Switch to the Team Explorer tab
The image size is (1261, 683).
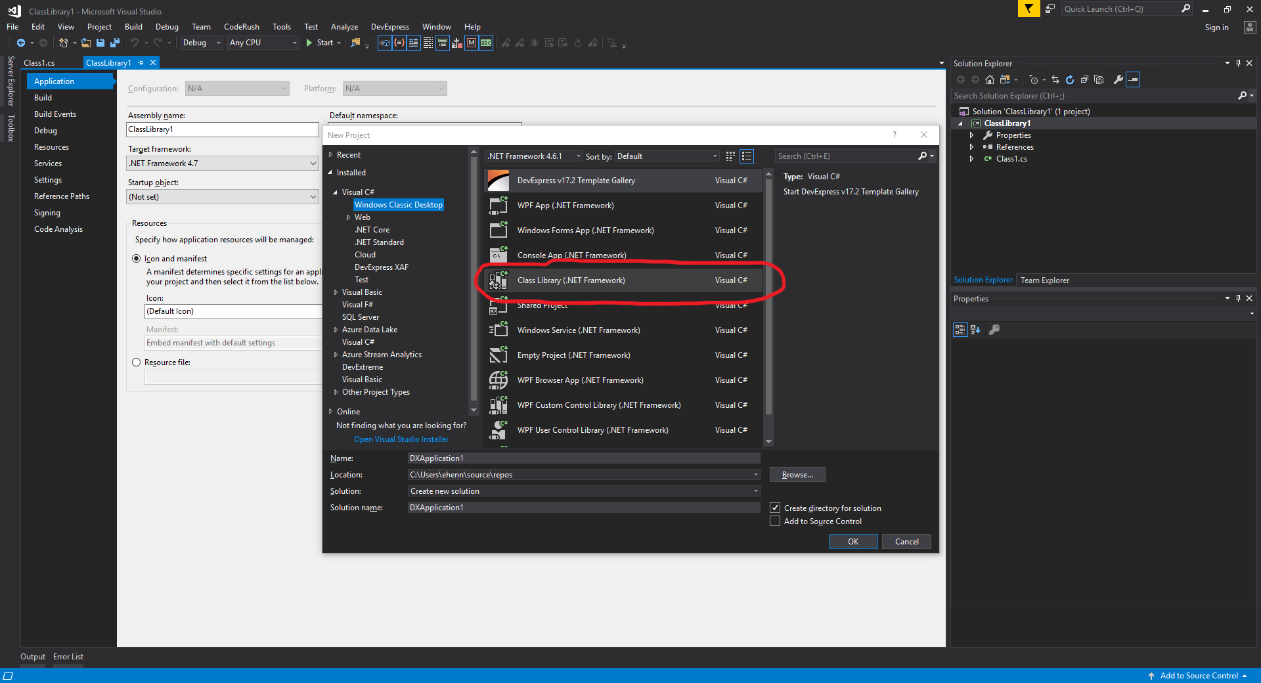pyautogui.click(x=1045, y=280)
